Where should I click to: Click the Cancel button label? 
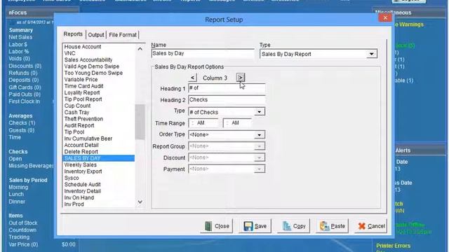[376, 226]
